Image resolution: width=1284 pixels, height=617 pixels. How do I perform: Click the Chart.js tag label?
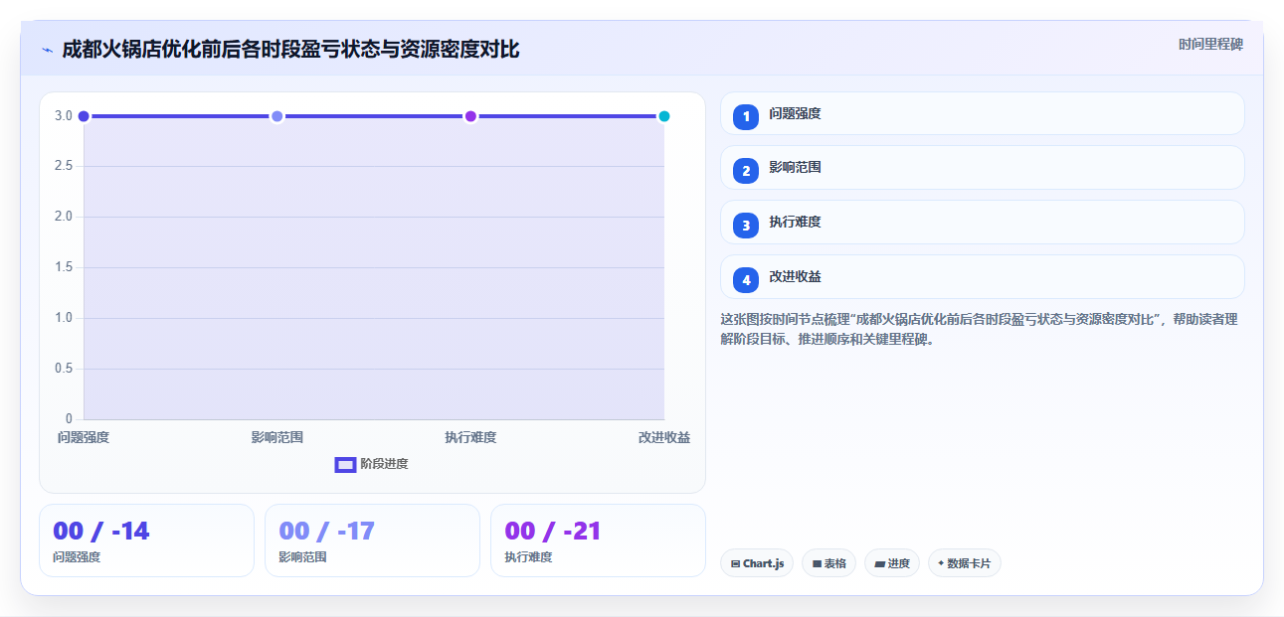point(763,563)
